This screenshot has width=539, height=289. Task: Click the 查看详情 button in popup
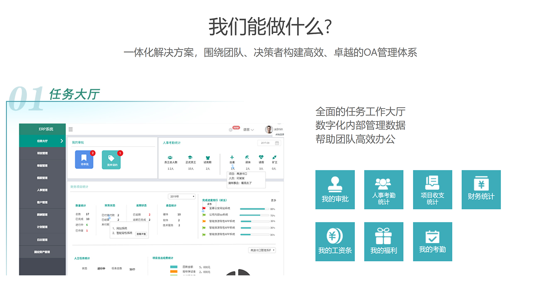pos(141,234)
